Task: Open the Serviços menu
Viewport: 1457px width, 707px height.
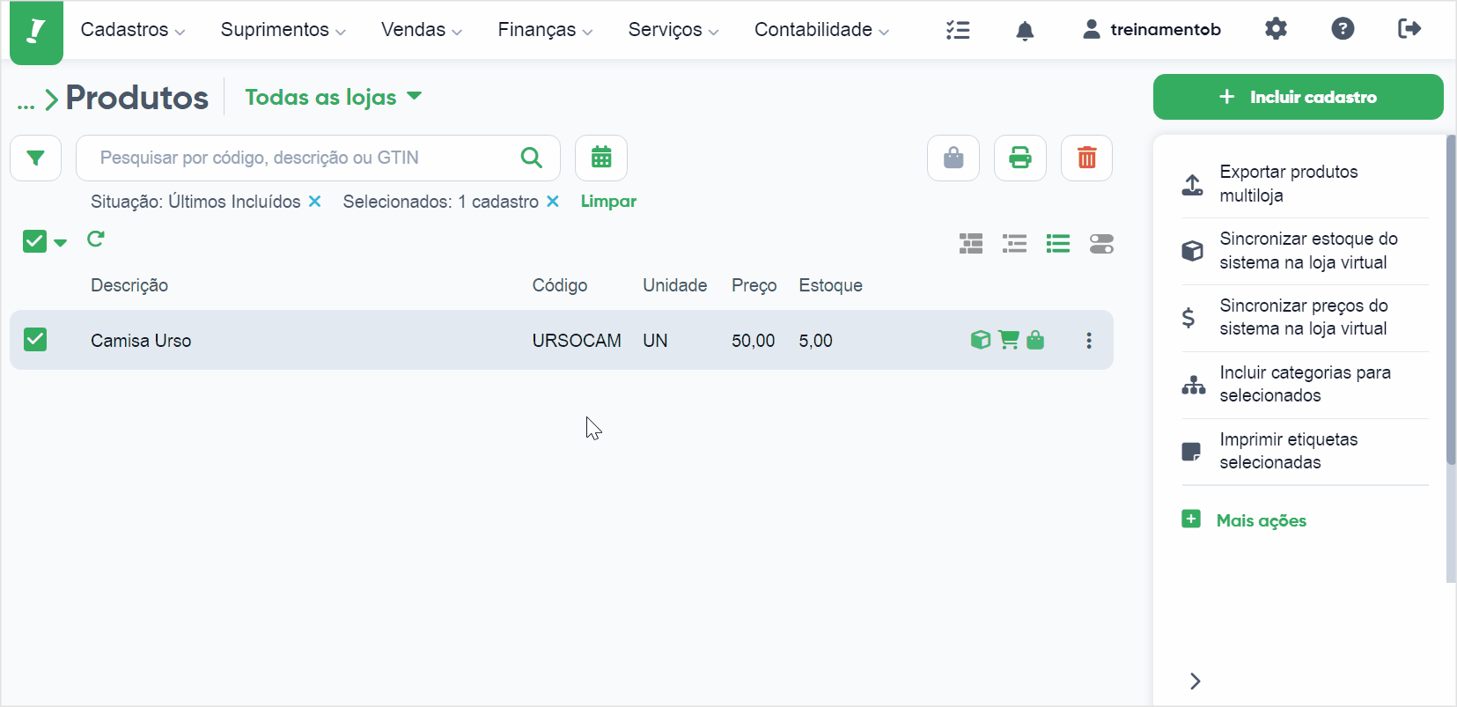Action: click(x=674, y=30)
